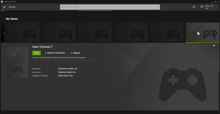Click Single player only text
Viewport: 220px width, 114px height.
pyautogui.click(x=65, y=76)
